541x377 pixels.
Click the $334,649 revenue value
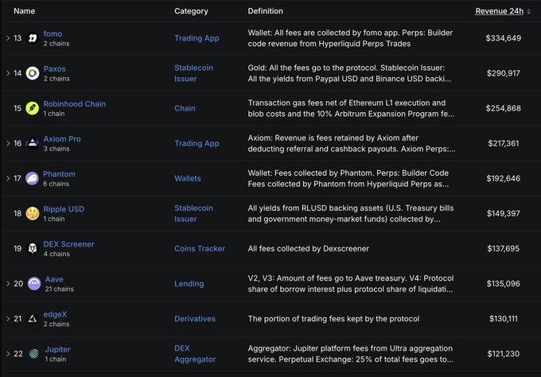[x=503, y=38]
